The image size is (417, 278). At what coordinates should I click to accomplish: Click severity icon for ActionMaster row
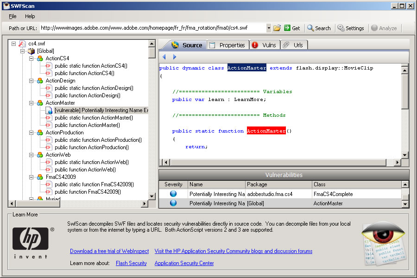tap(173, 203)
